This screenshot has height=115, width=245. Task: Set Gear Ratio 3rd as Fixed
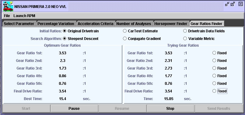coord(219,68)
